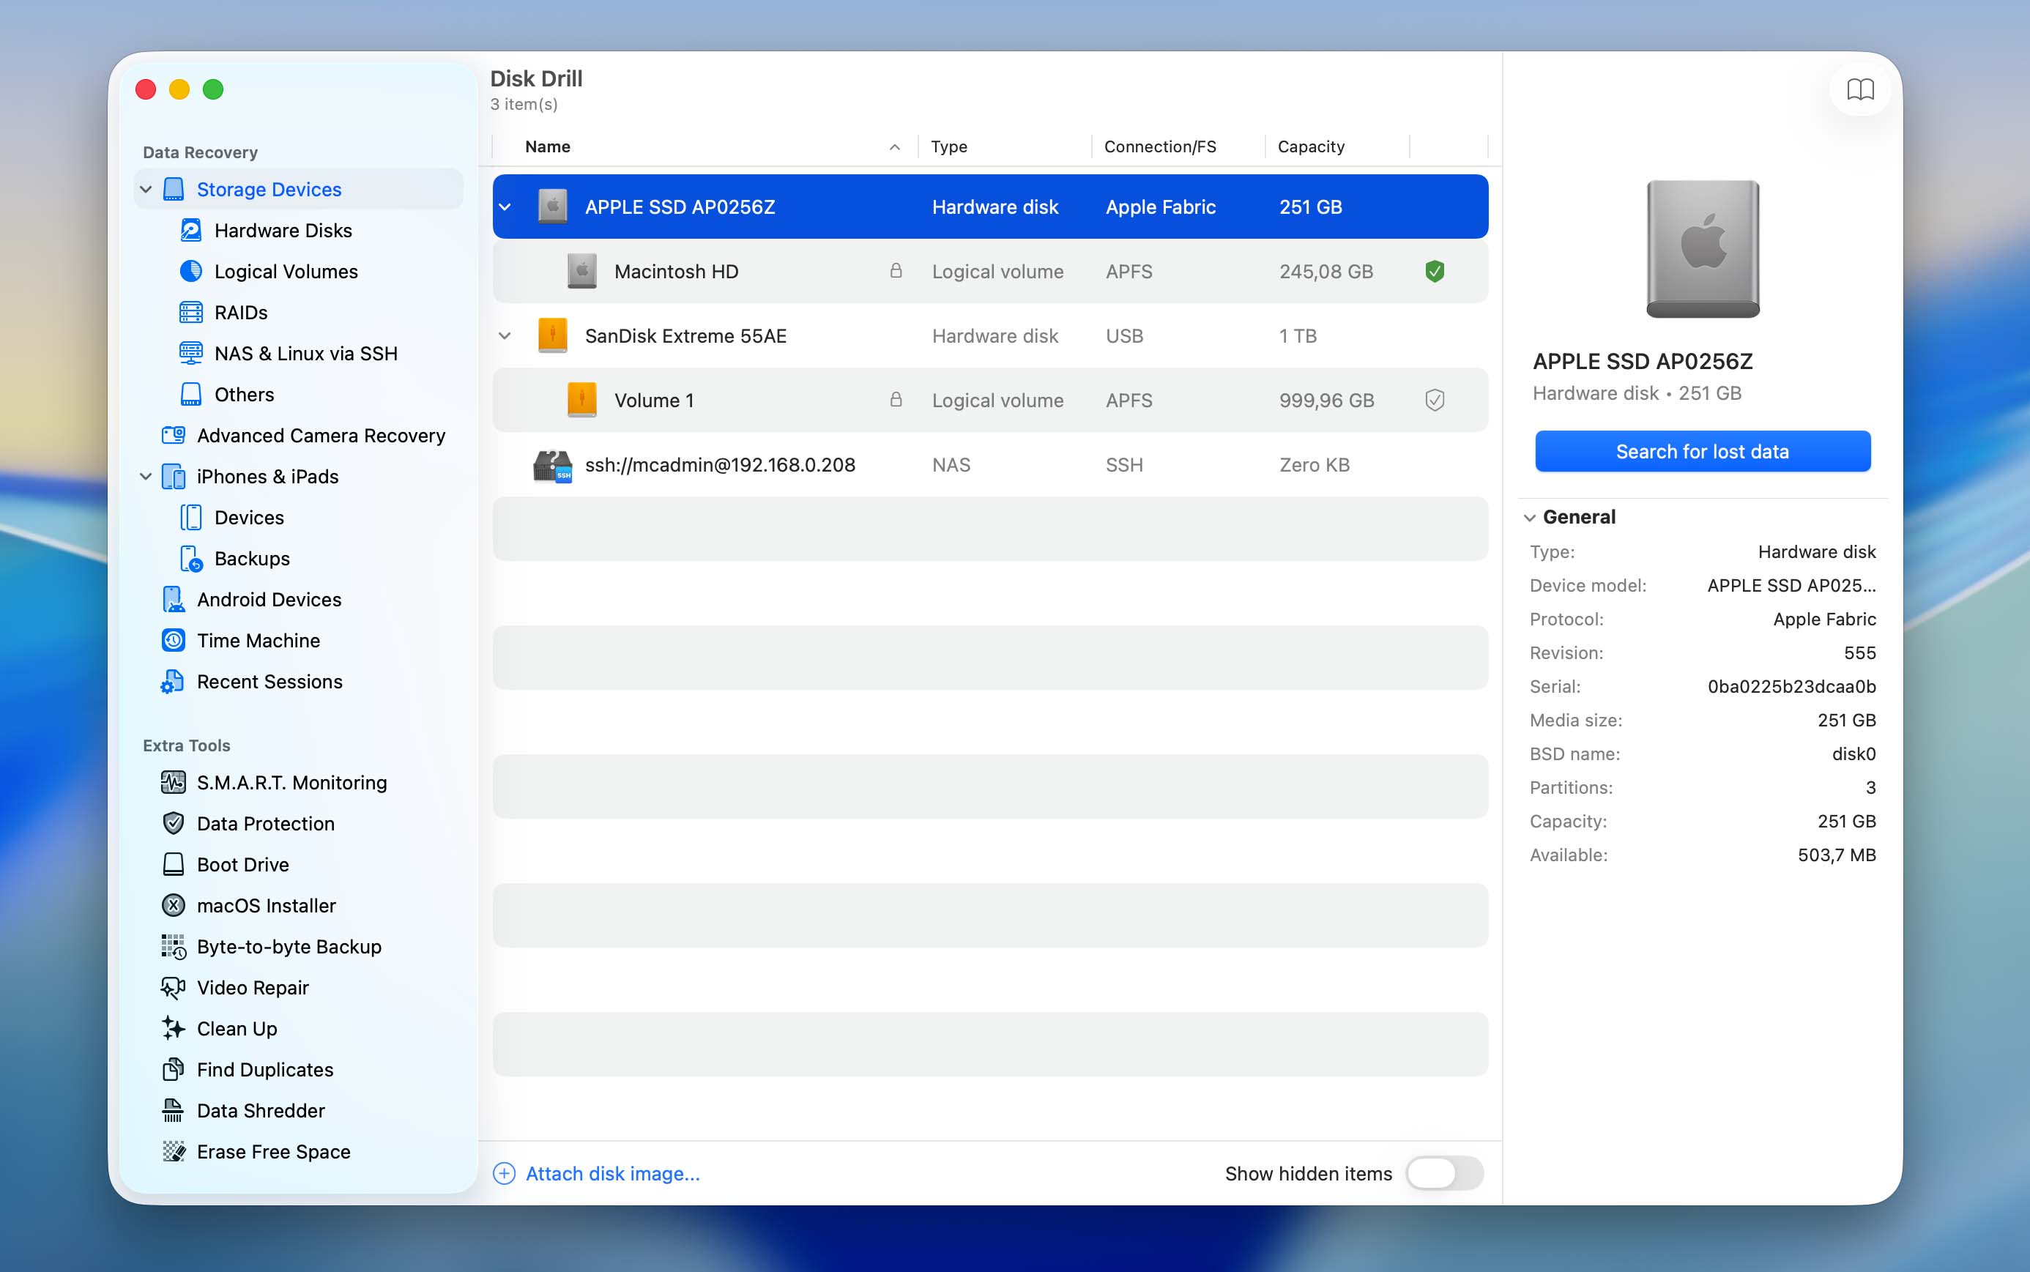Click lock icon on Macintosh HD row
Viewport: 2030px width, 1272px height.
point(896,271)
